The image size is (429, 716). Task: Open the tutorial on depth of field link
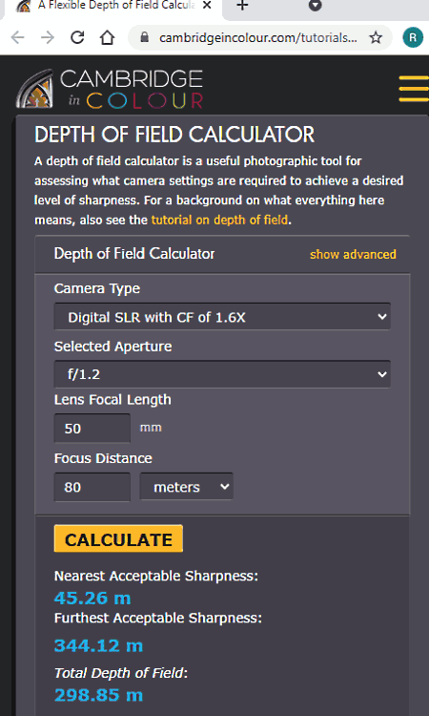219,221
